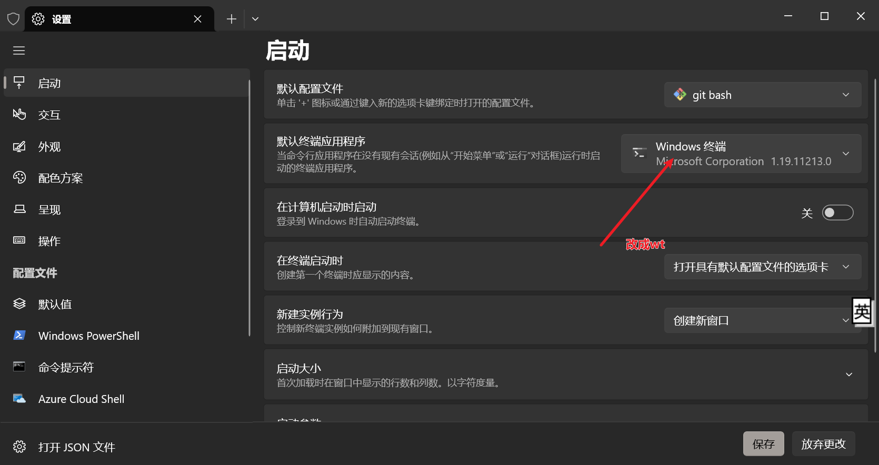
Task: Expand the 启动大小 launch size section
Action: click(848, 375)
